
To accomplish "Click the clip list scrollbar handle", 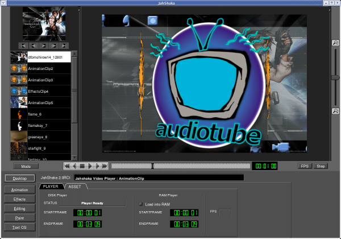I will click(x=74, y=90).
